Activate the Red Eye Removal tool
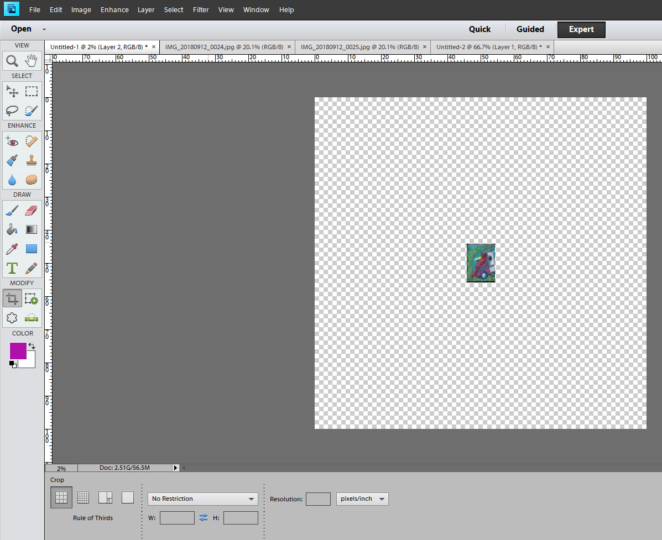The image size is (662, 540). coord(12,141)
